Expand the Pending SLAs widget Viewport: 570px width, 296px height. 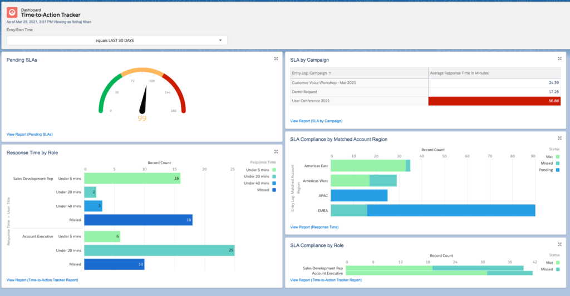pos(276,59)
